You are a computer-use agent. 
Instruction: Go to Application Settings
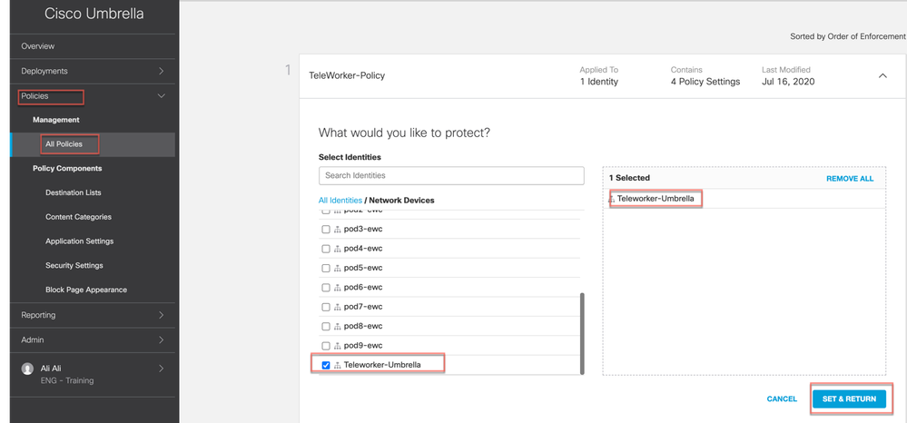point(79,241)
